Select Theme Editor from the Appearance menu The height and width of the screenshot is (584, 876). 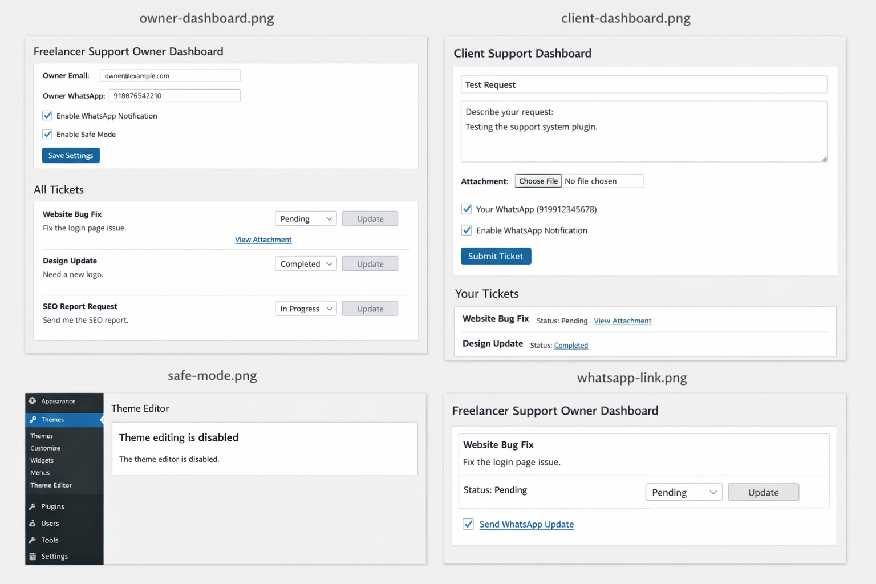click(x=50, y=485)
